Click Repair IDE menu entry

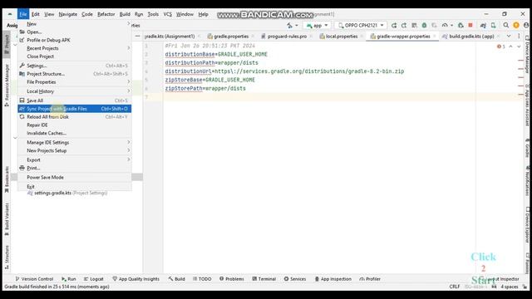click(74, 125)
